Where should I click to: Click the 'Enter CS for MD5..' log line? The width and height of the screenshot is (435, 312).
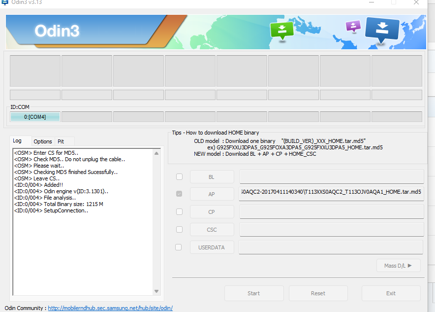pyautogui.click(x=46, y=153)
